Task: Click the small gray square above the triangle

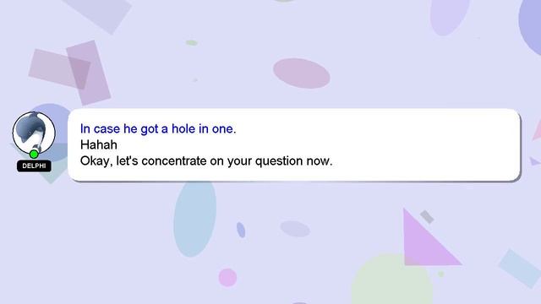Action: 427,217
